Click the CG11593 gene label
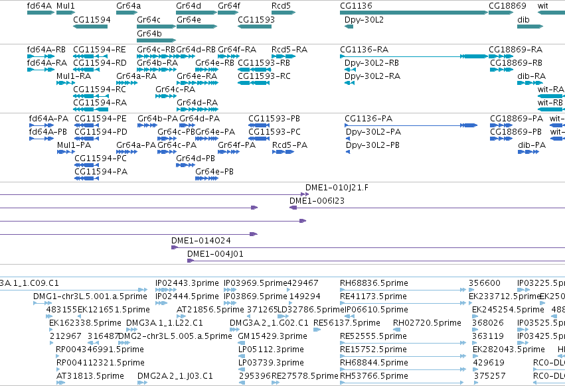This screenshot has width=565, height=386. coord(256,19)
